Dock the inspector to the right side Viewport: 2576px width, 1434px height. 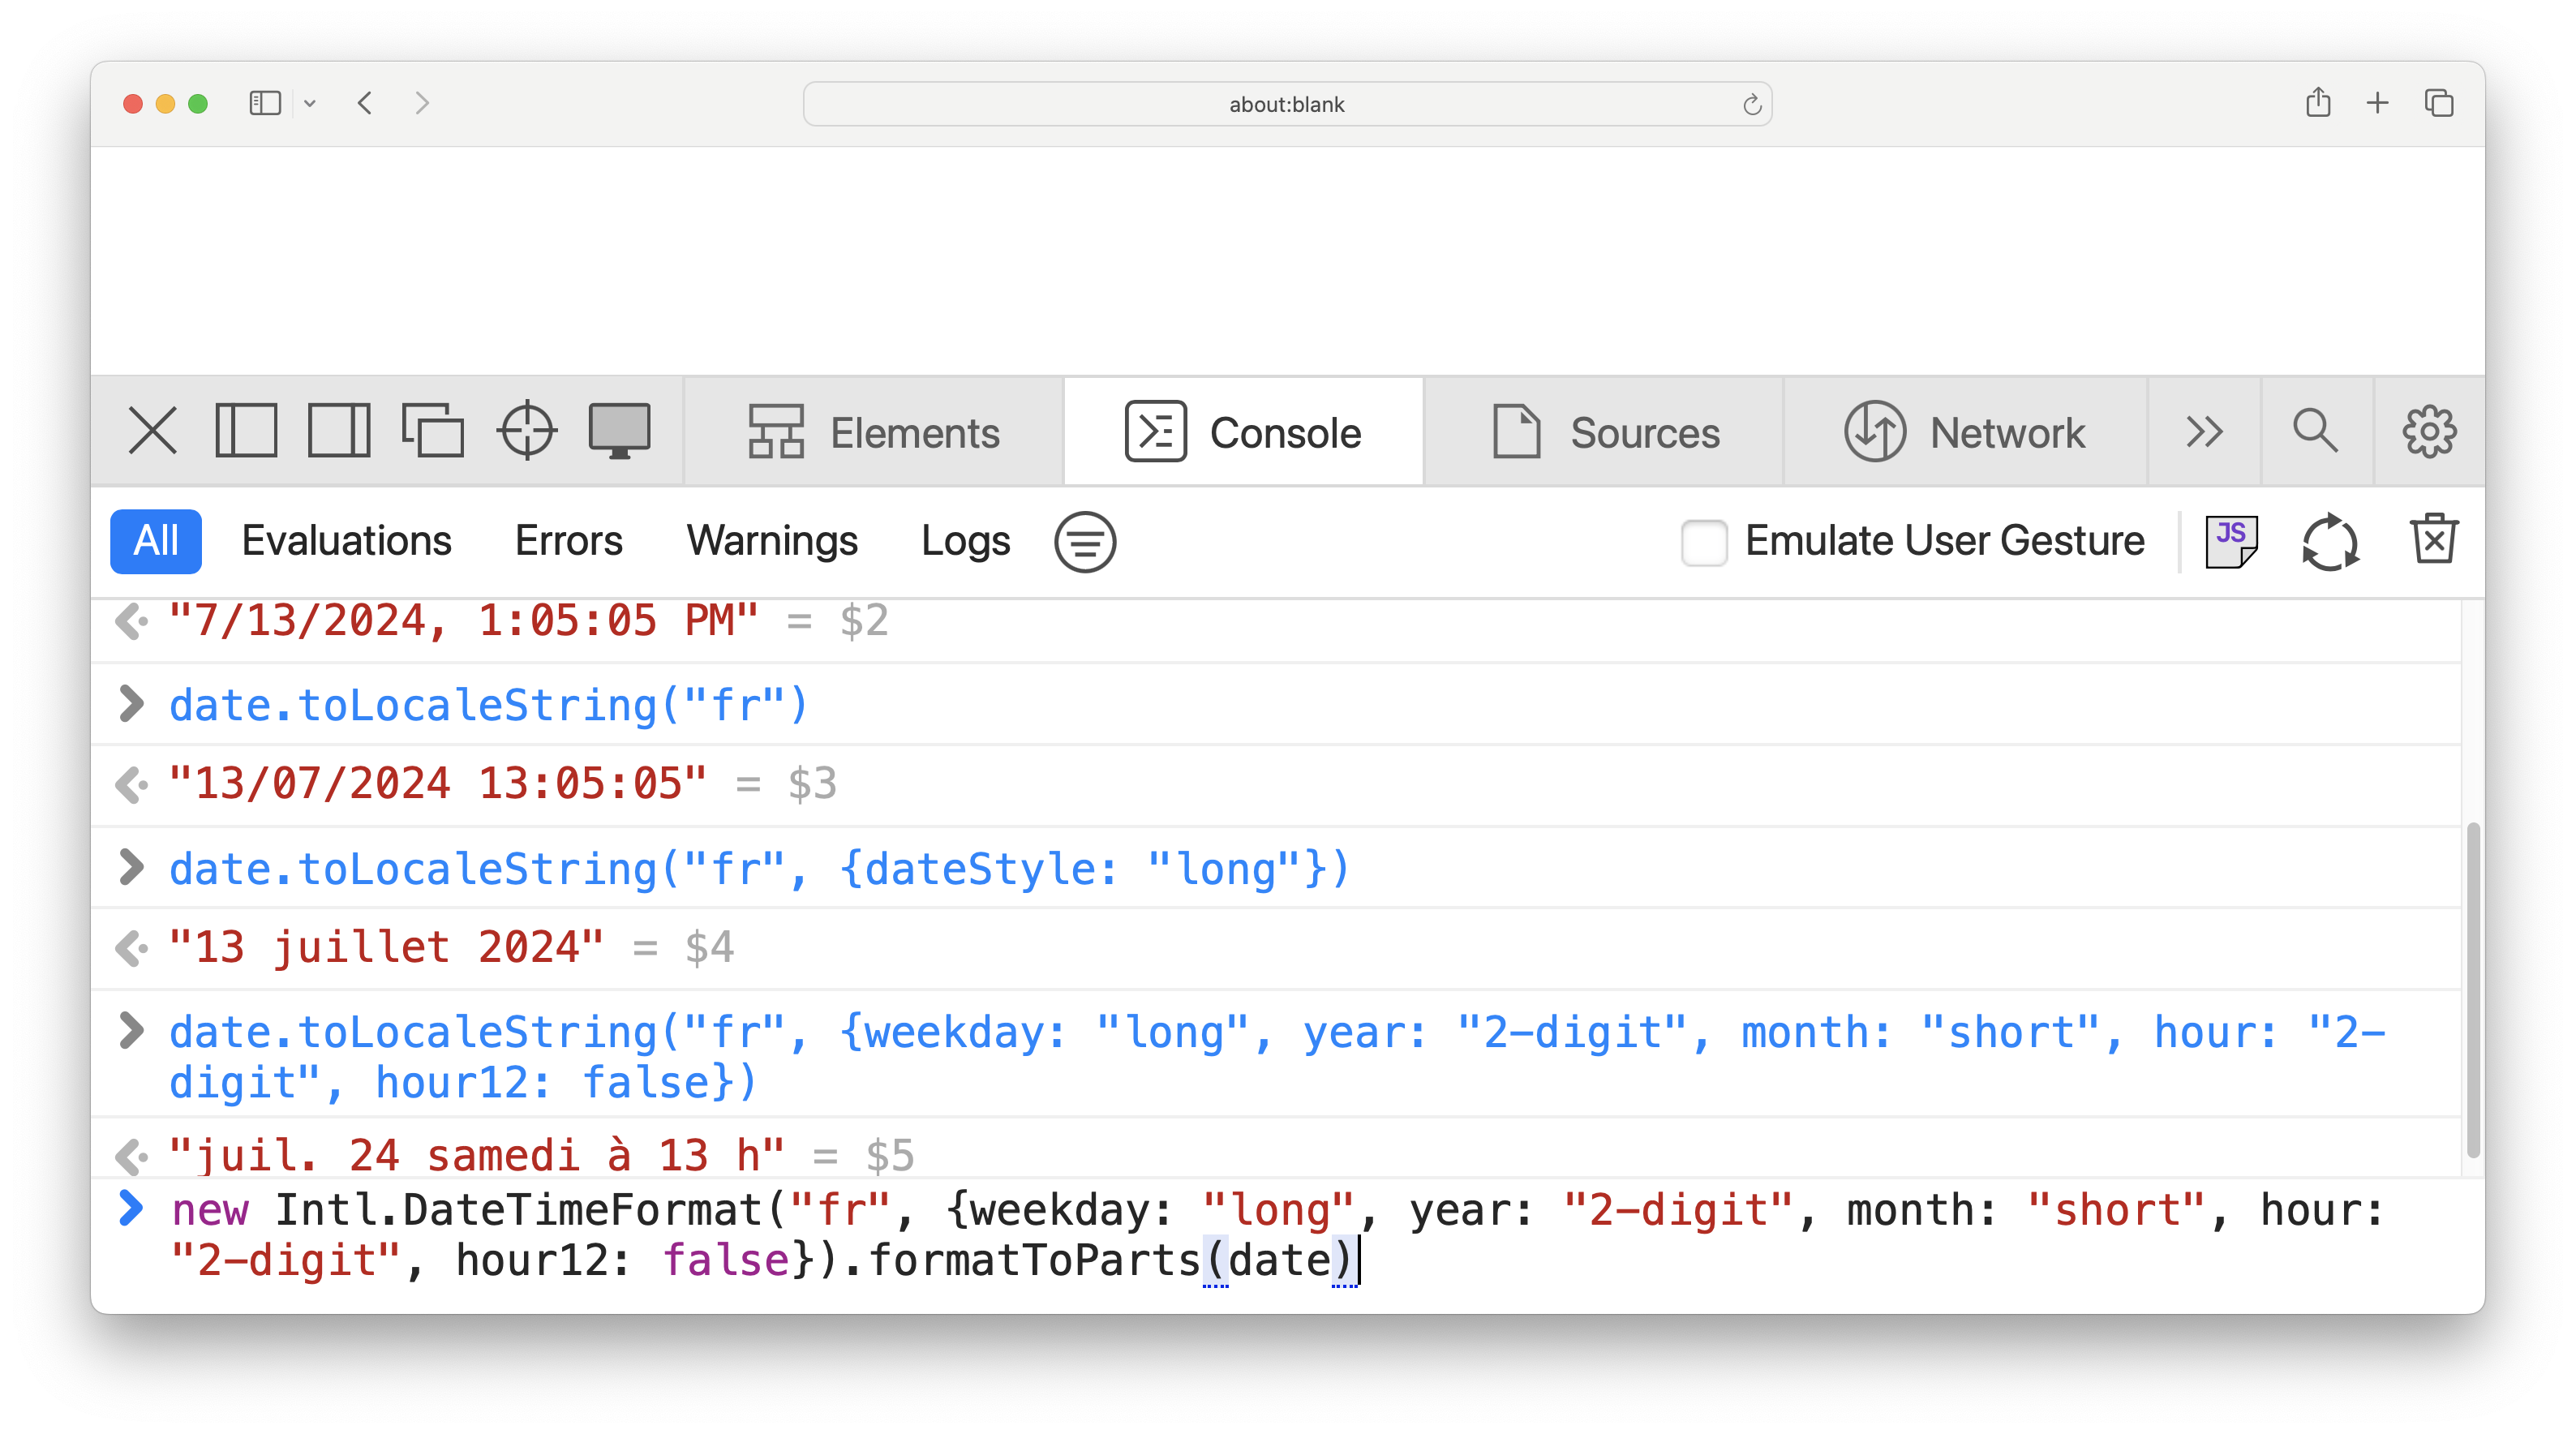click(x=339, y=432)
